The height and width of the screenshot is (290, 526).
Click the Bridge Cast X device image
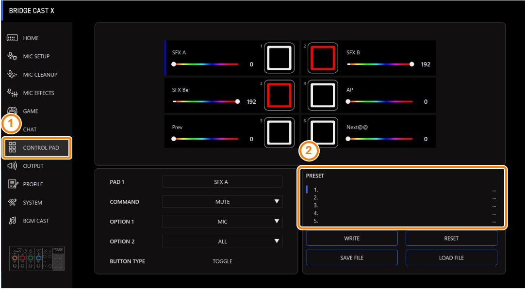pos(37,258)
